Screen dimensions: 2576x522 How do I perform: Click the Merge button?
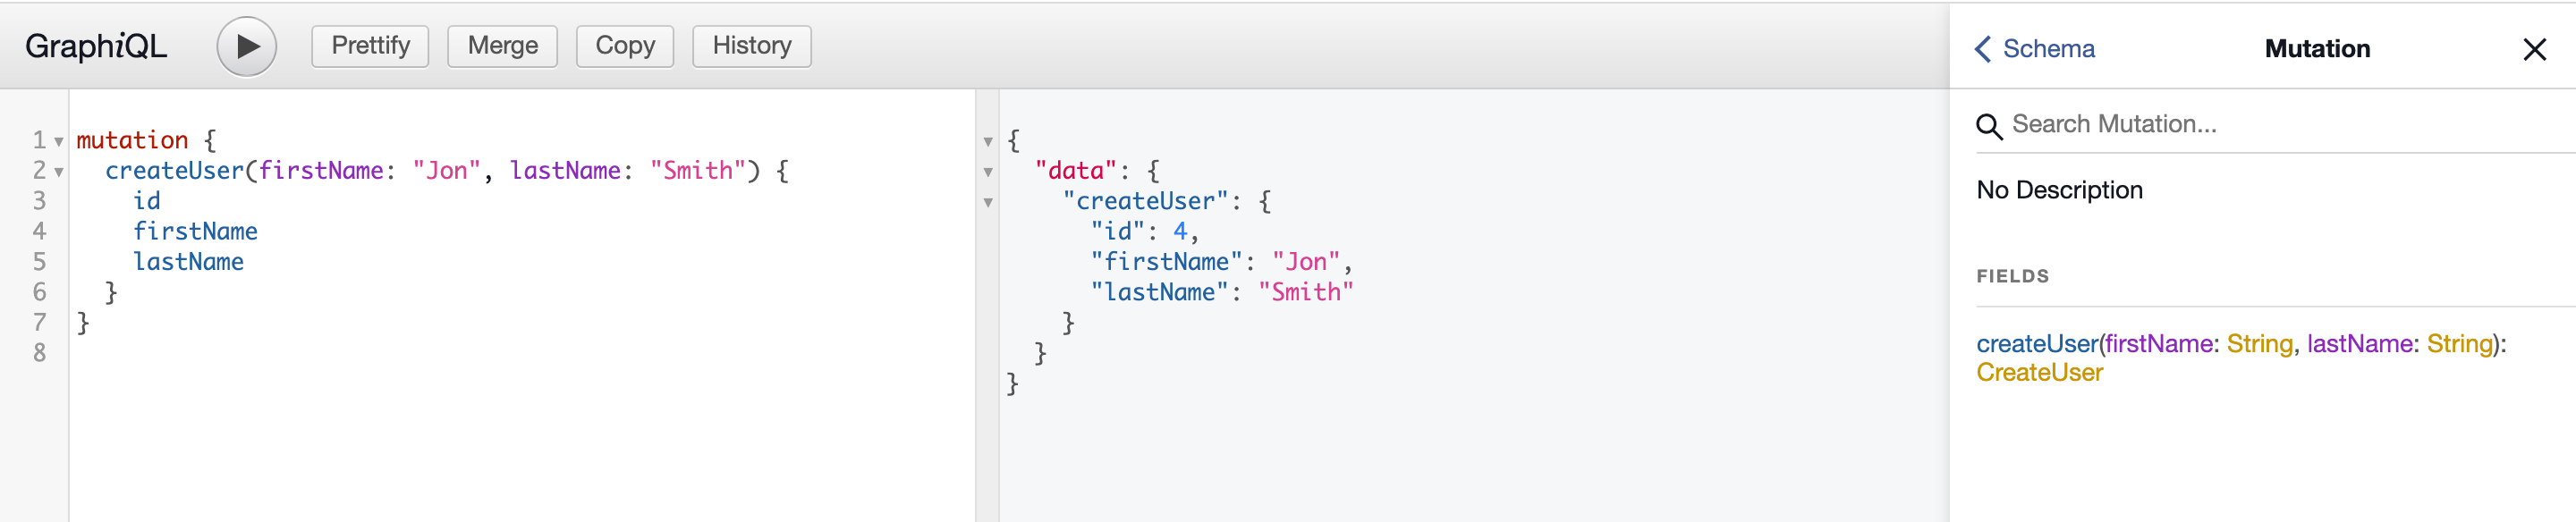[502, 45]
